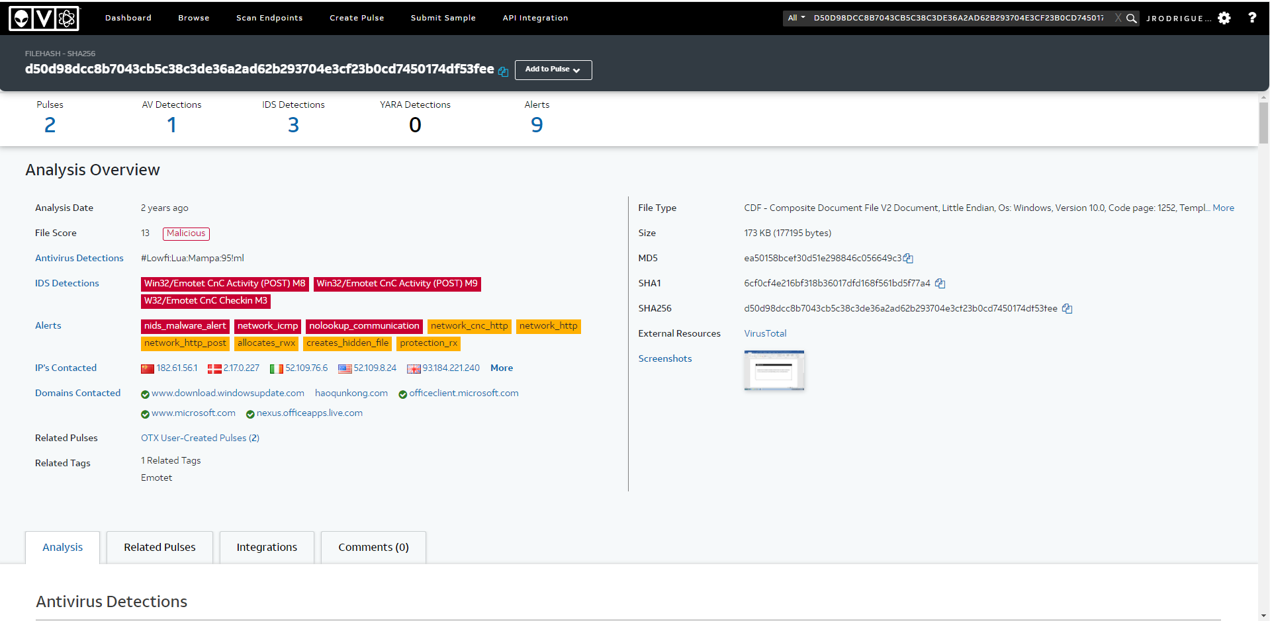Expand File Type with More link
Image resolution: width=1270 pixels, height=621 pixels.
click(1223, 208)
